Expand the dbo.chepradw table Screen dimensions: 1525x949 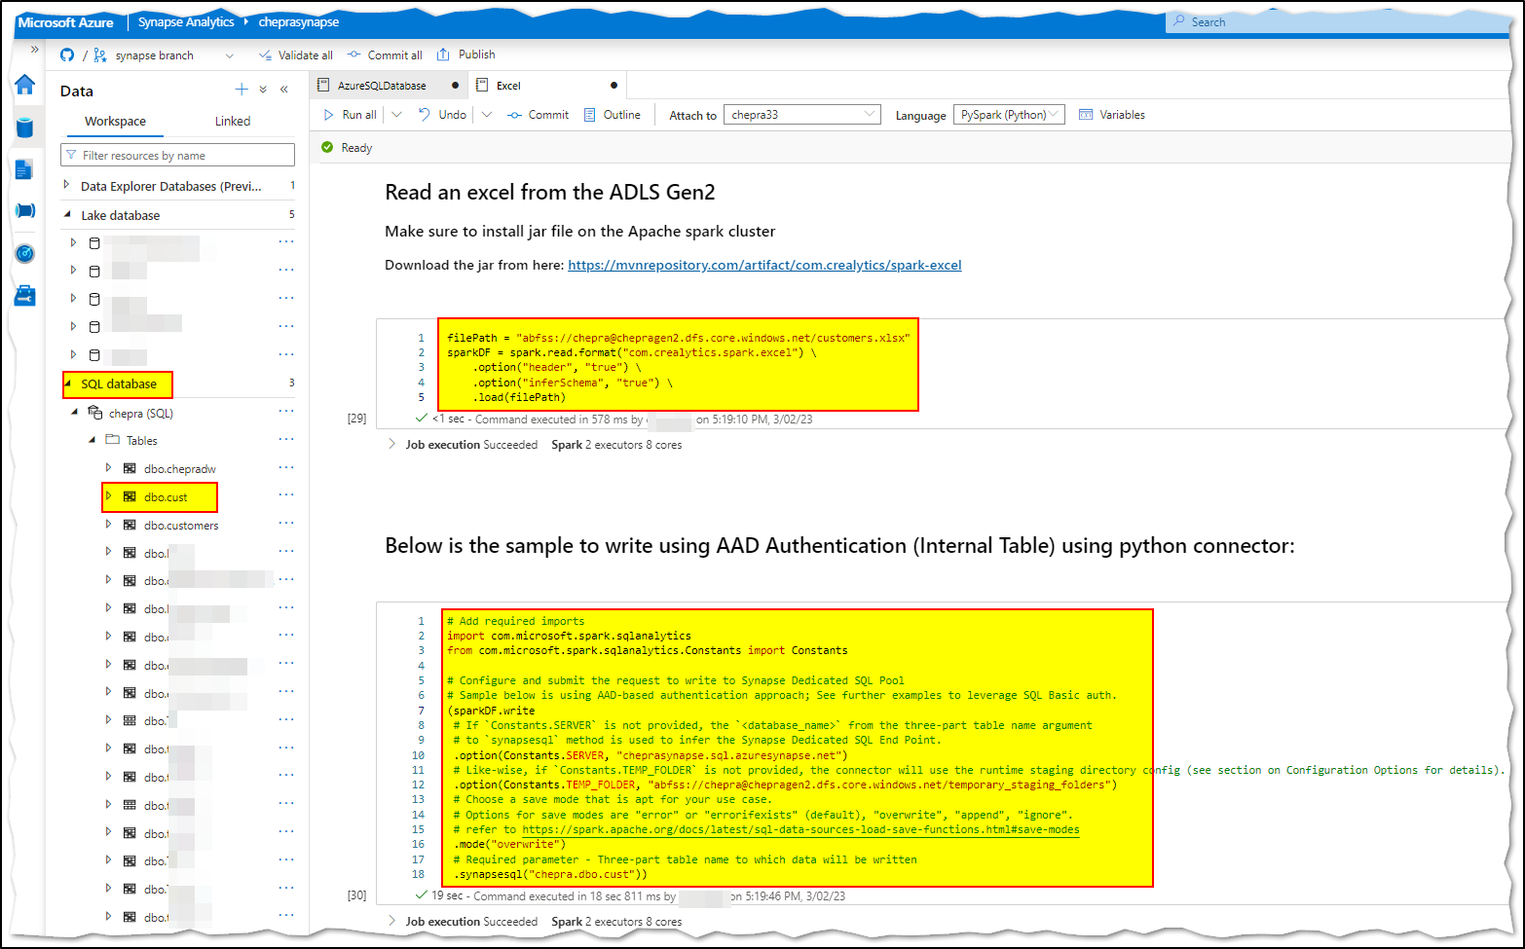[x=108, y=468]
